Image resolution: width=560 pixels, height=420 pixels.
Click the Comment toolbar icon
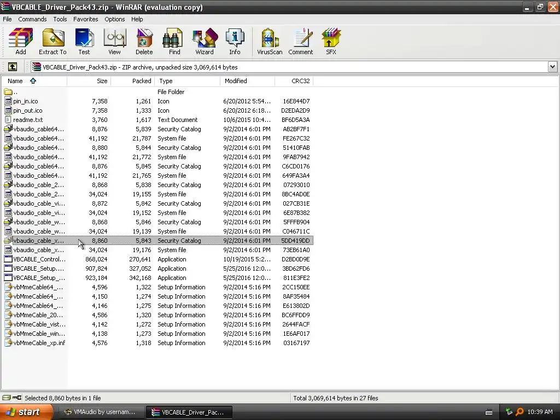[301, 41]
